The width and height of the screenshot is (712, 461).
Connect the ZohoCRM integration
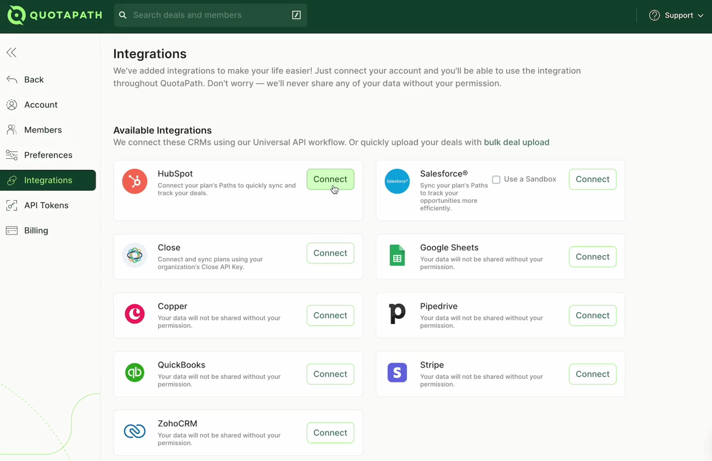coord(330,433)
